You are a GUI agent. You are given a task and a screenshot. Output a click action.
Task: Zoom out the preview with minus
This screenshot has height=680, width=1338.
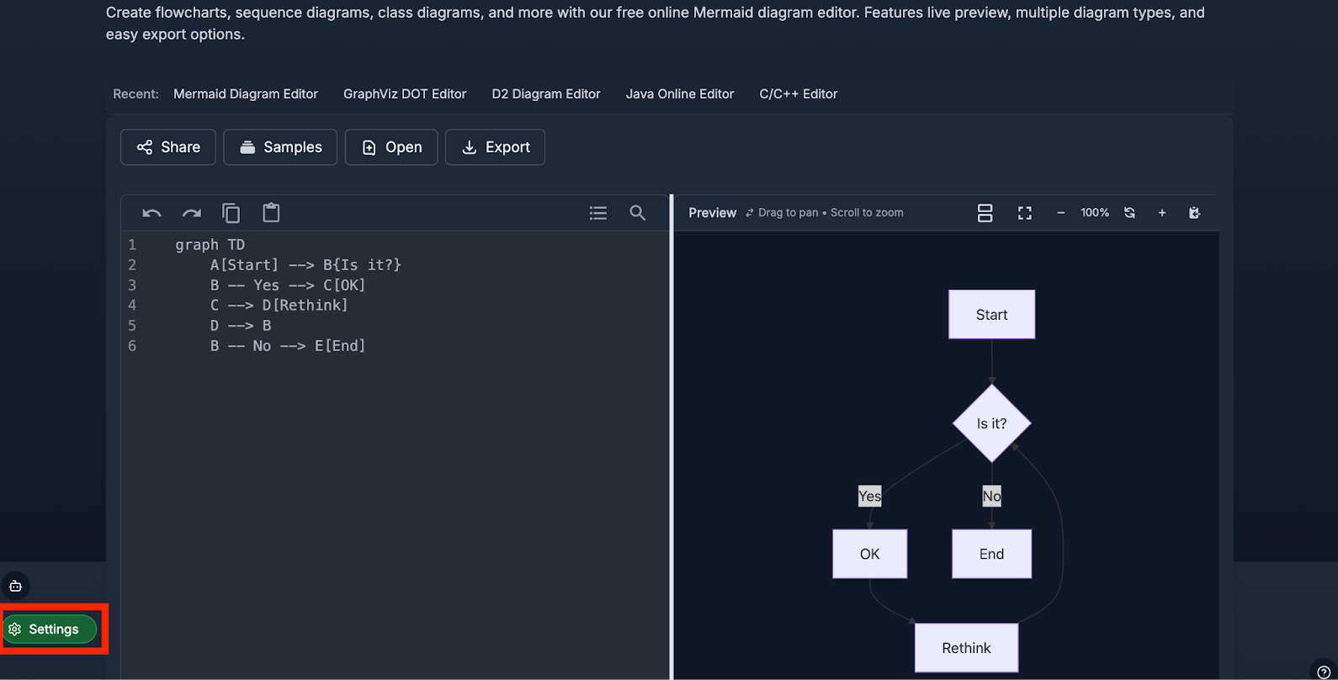click(1060, 213)
